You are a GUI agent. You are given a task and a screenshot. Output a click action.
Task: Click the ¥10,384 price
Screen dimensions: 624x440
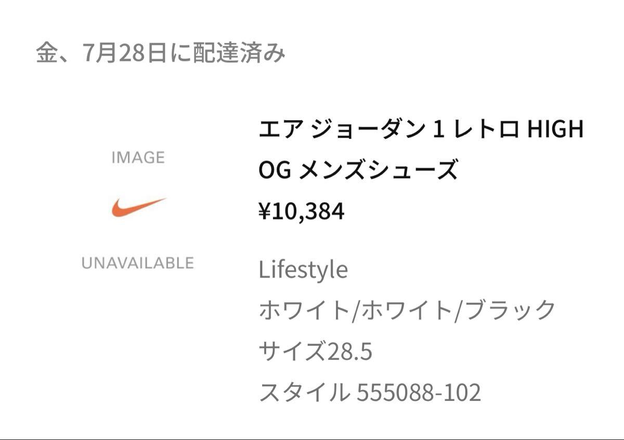click(x=302, y=212)
